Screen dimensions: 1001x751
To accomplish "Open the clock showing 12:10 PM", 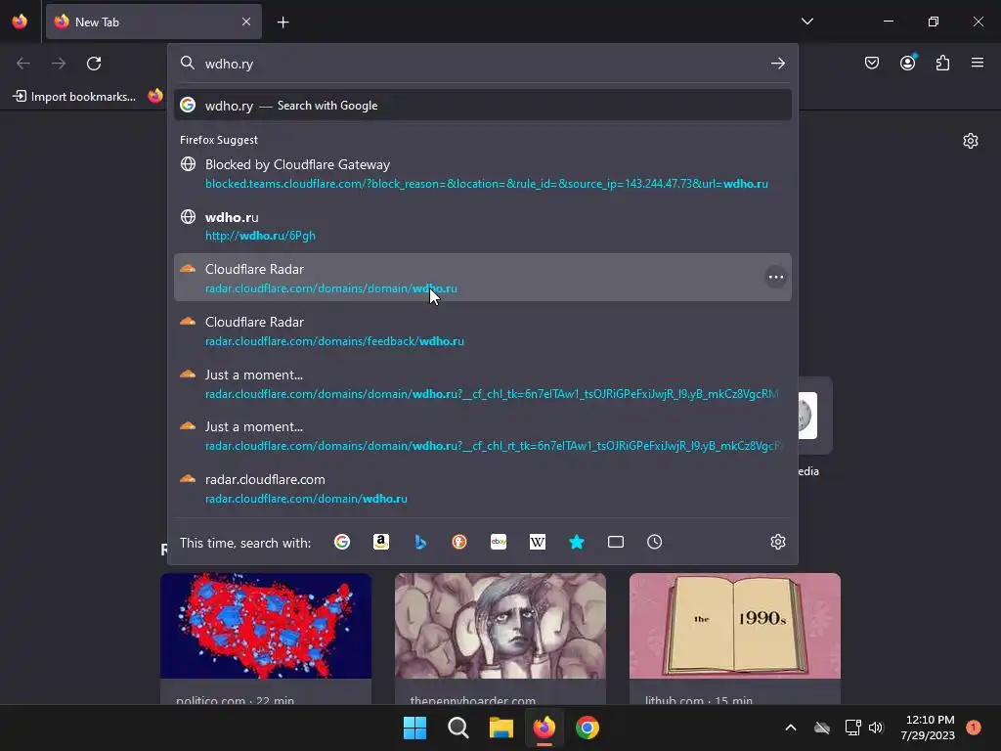I will pyautogui.click(x=928, y=728).
